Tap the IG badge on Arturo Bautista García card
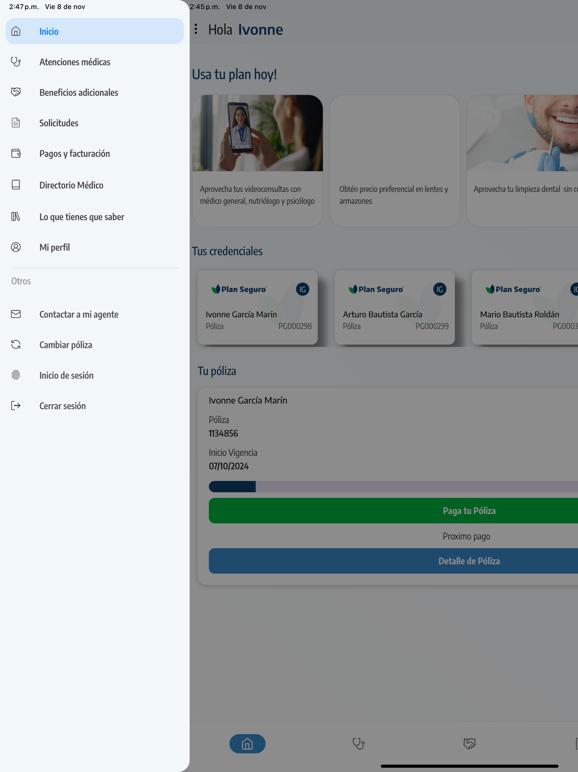This screenshot has width=578, height=772. (440, 289)
